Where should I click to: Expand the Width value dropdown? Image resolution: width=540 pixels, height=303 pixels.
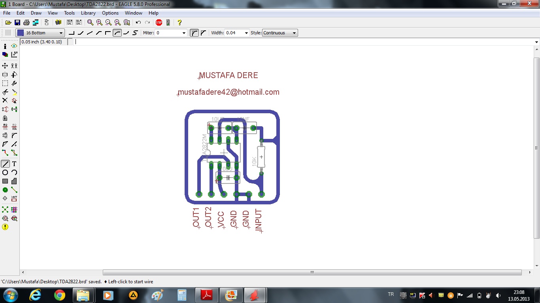[246, 33]
